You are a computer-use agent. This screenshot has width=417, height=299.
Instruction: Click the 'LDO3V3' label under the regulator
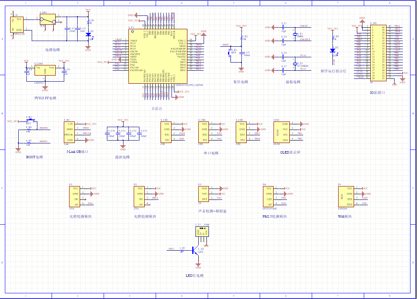tap(39, 83)
